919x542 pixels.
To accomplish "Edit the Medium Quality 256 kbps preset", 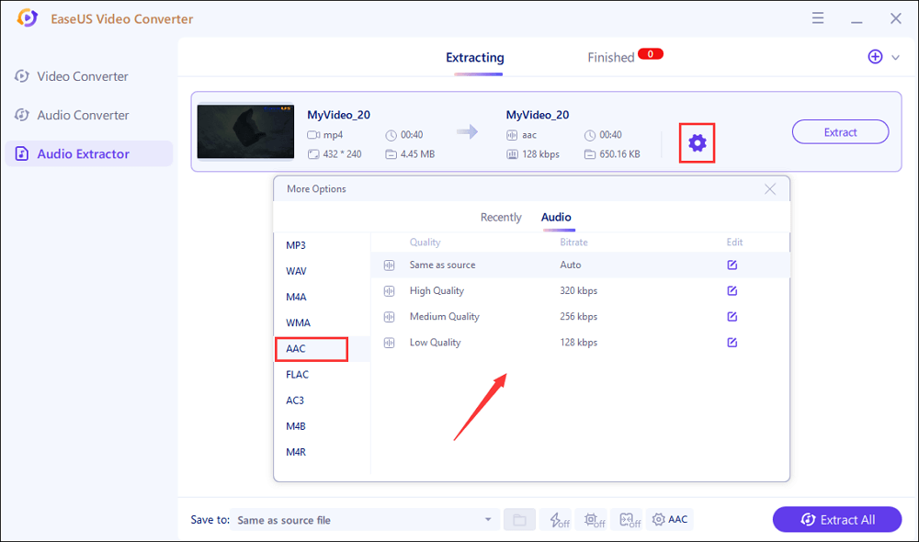I will click(732, 316).
